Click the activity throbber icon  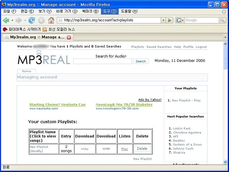(x=224, y=12)
